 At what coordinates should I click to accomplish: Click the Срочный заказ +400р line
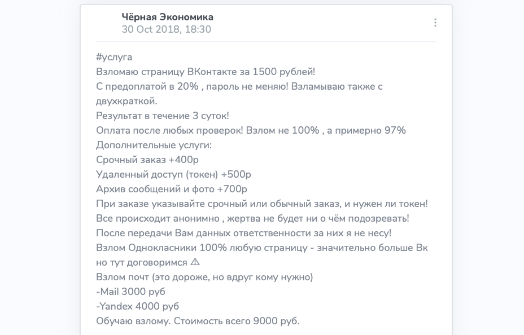(147, 160)
